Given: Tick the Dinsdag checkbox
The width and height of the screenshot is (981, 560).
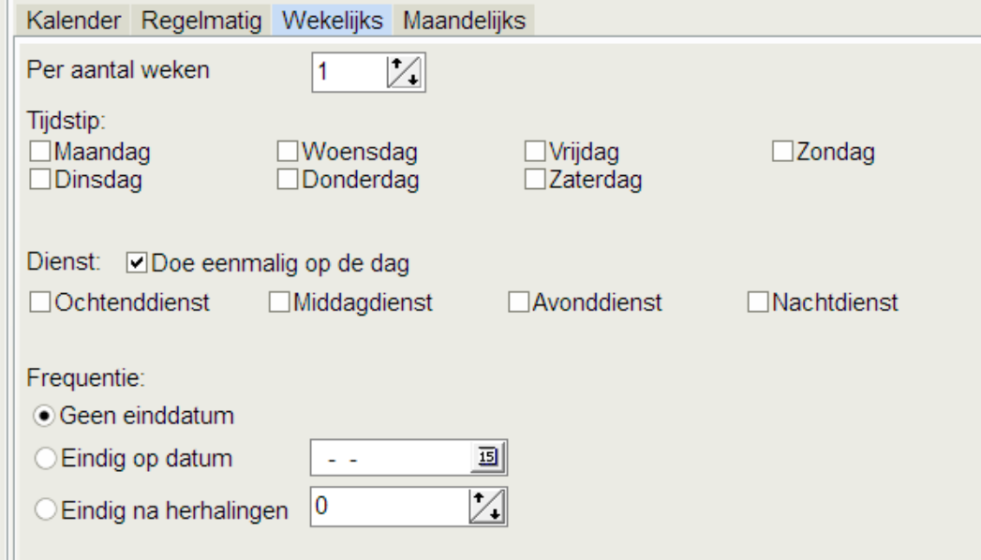Looking at the screenshot, I should (39, 177).
